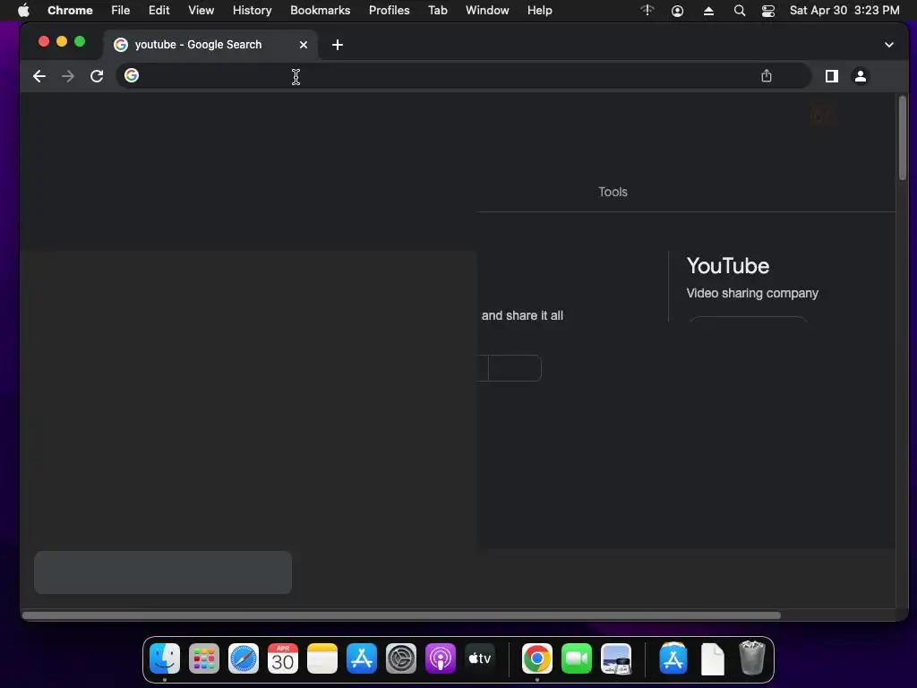
Task: Go back with the back arrow
Action: pyautogui.click(x=39, y=76)
